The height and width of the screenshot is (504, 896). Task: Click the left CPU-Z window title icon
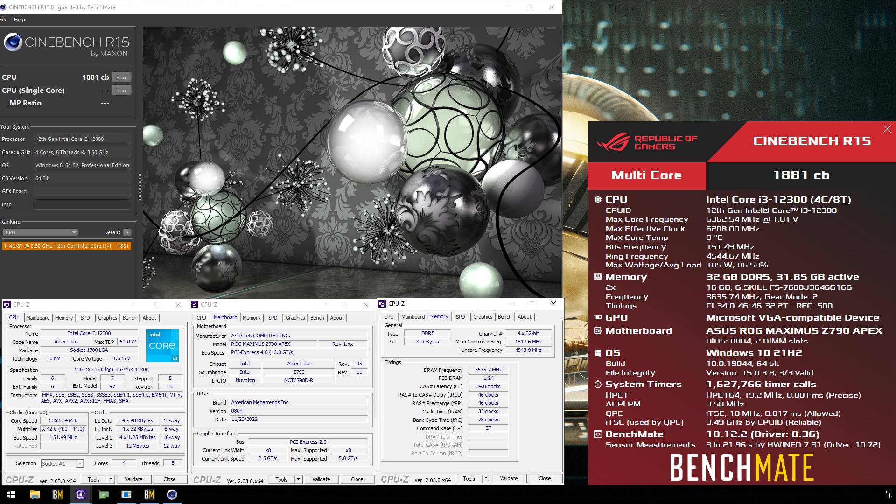click(x=7, y=305)
